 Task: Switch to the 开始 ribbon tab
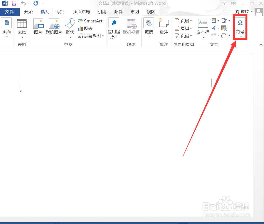coord(28,12)
